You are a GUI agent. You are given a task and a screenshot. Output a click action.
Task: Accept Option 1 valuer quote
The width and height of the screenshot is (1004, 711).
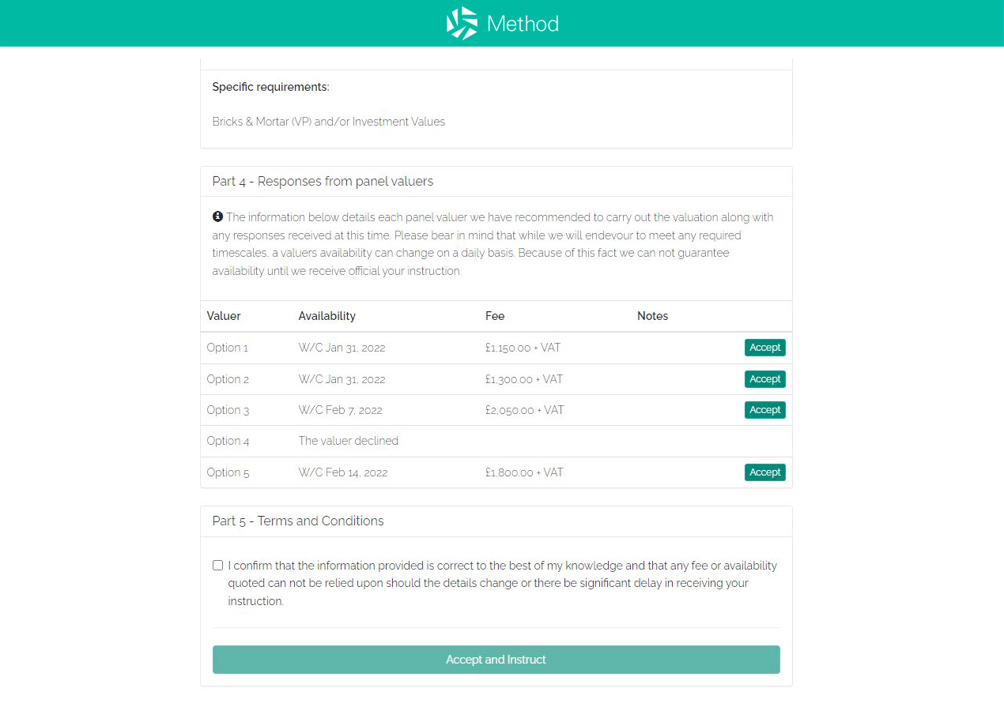coord(764,348)
